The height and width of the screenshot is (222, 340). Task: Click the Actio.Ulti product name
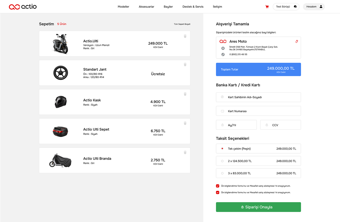91,41
